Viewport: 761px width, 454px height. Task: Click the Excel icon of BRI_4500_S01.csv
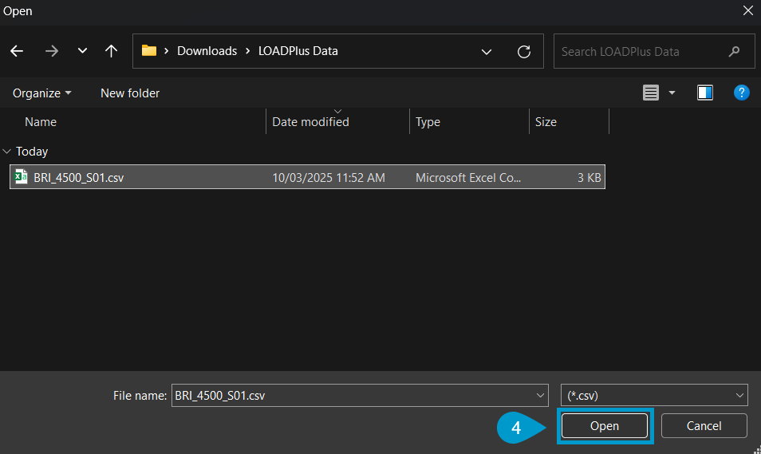coord(21,177)
